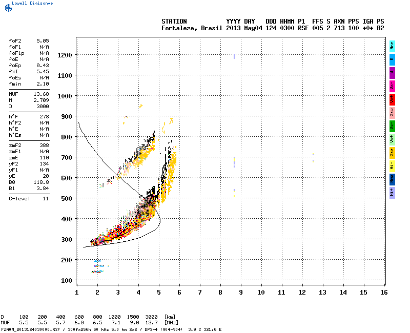The image size is (410, 333).
Task: Click the B1 value 3.84
Action: tap(43, 189)
